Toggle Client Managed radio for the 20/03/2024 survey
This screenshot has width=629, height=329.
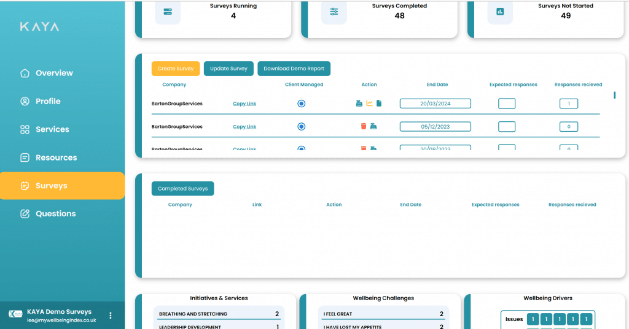point(301,104)
